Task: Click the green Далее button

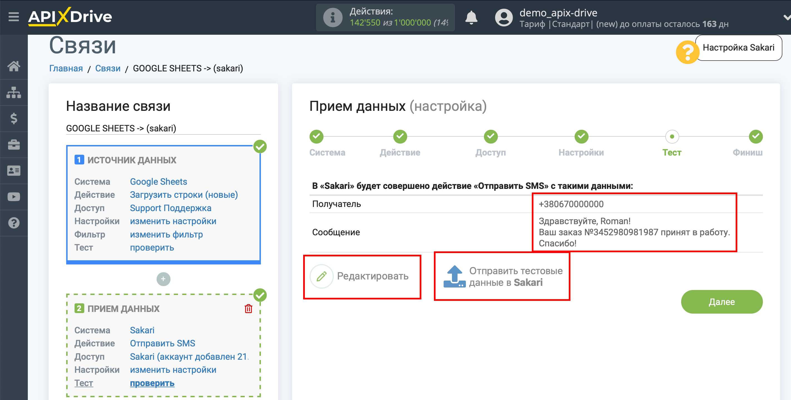Action: (x=721, y=302)
